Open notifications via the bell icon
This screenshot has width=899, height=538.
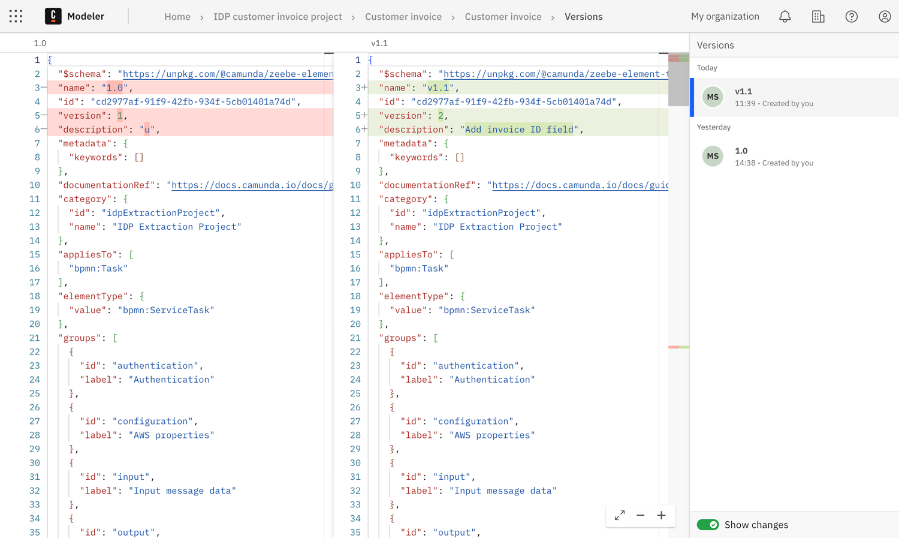point(785,16)
